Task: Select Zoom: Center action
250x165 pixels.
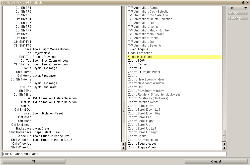Action: pyautogui.click(x=175, y=64)
